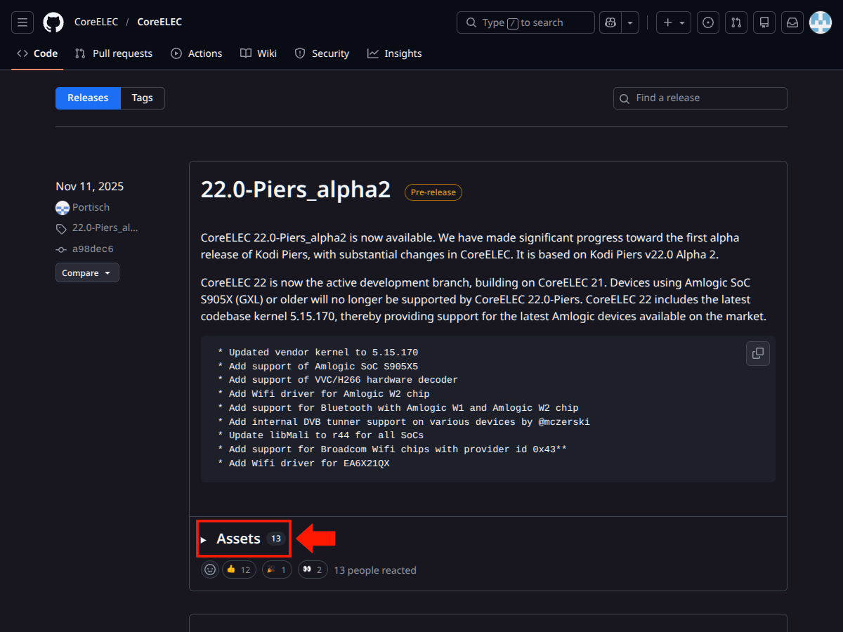The width and height of the screenshot is (843, 632).
Task: Open the Security tab
Action: click(x=322, y=53)
